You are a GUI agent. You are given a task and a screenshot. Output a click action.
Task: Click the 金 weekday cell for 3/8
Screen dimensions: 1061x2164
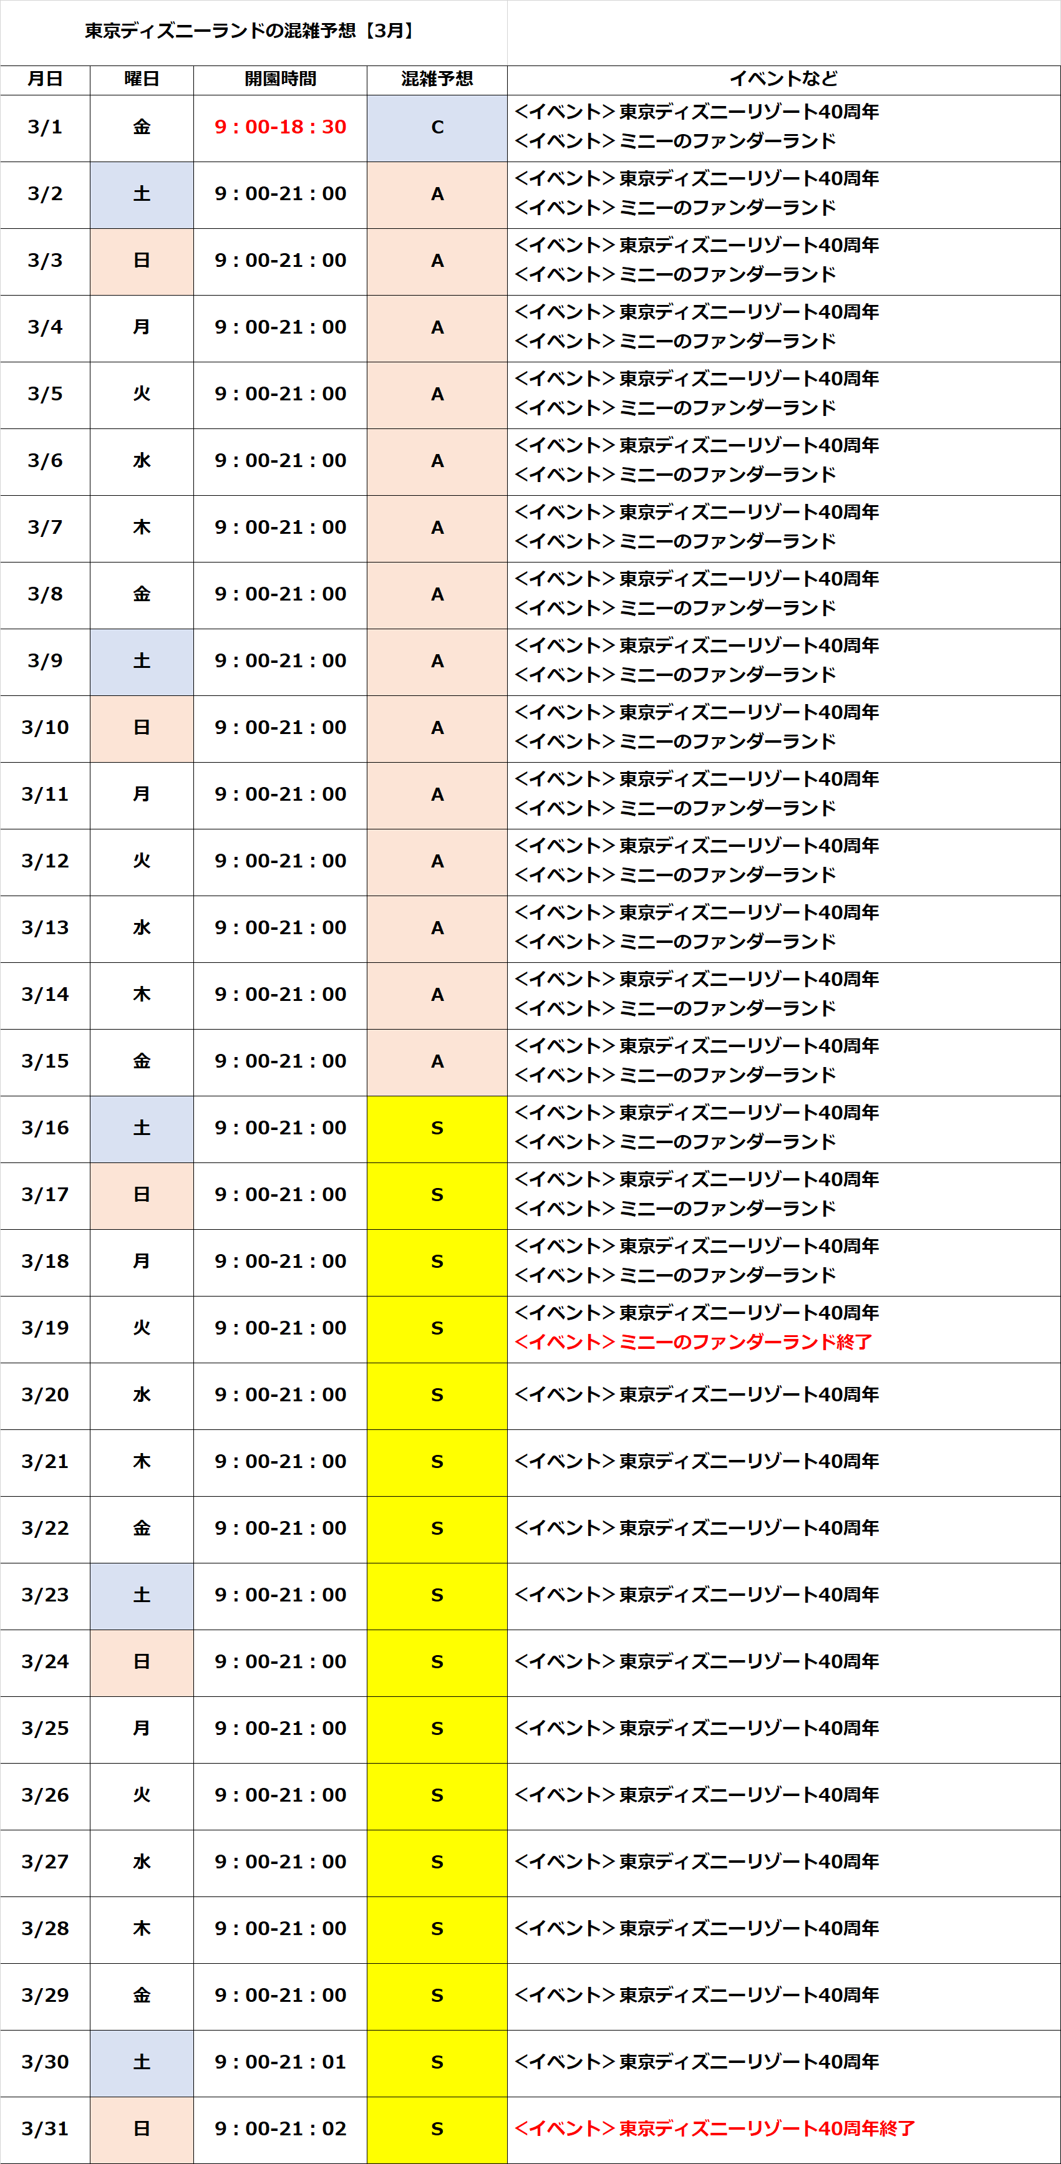[x=142, y=595]
